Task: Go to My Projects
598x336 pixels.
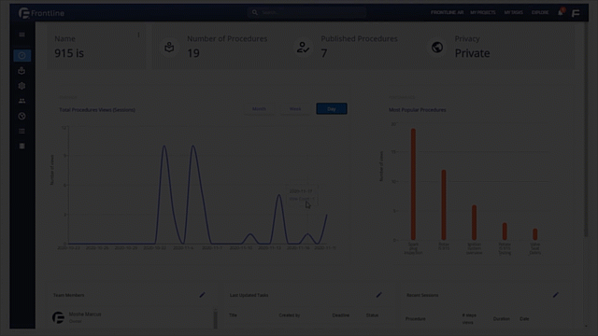Action: pos(483,12)
